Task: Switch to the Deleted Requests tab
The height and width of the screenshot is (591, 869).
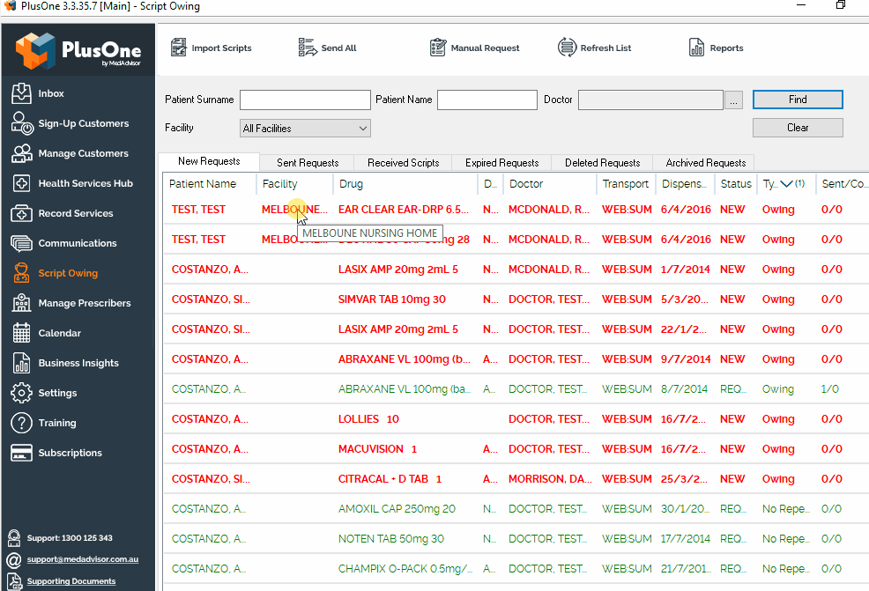Action: 603,163
